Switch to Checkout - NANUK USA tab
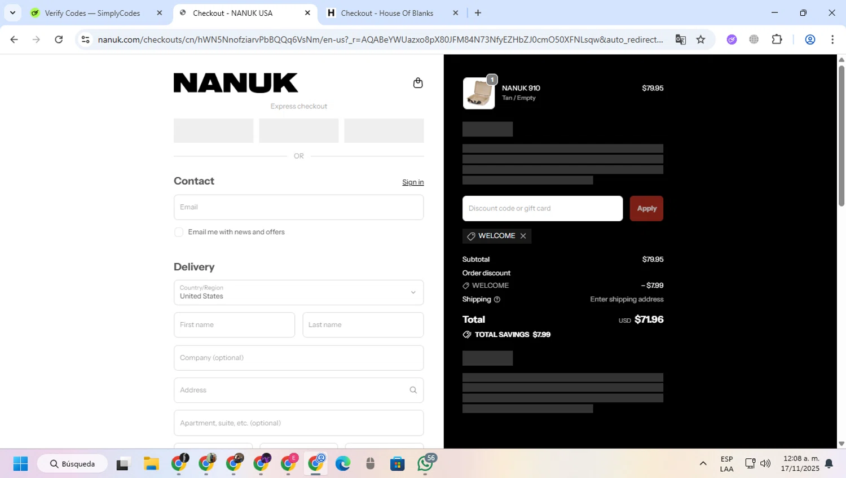The height and width of the screenshot is (478, 846). [232, 13]
